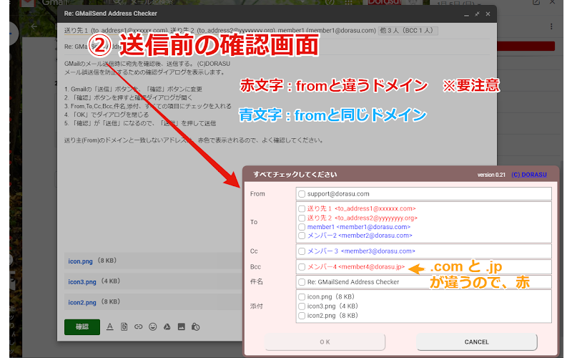Pop out compose window to full screen

477,14
